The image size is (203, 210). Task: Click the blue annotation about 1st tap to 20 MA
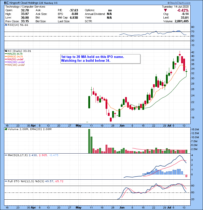(100, 59)
